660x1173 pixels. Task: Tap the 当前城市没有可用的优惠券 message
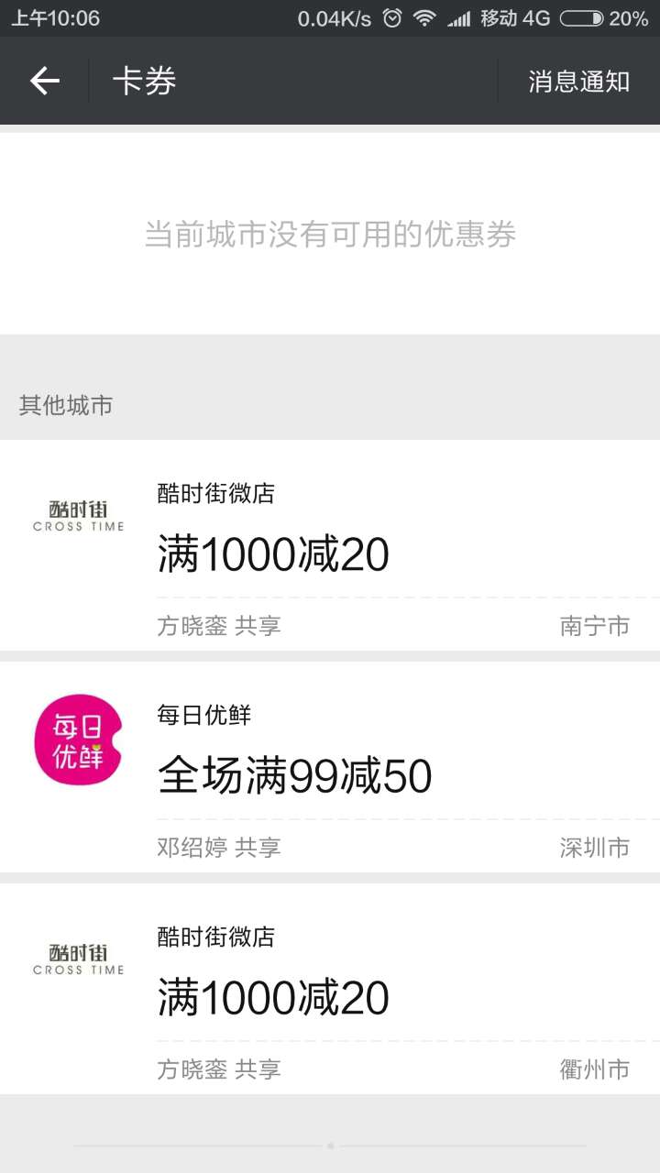(330, 235)
